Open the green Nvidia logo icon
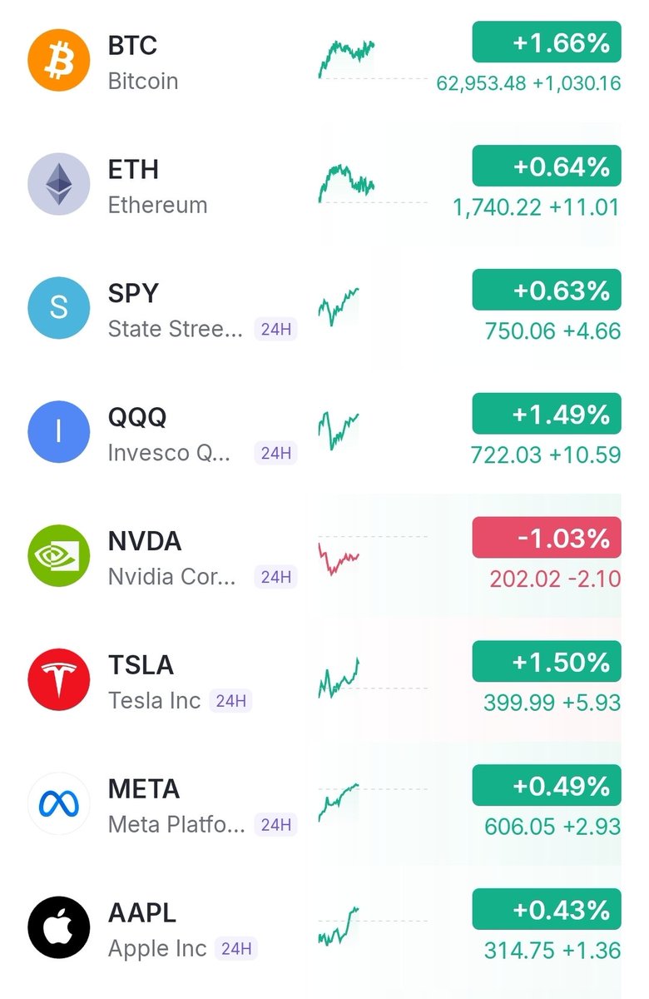The image size is (649, 999). 58,556
